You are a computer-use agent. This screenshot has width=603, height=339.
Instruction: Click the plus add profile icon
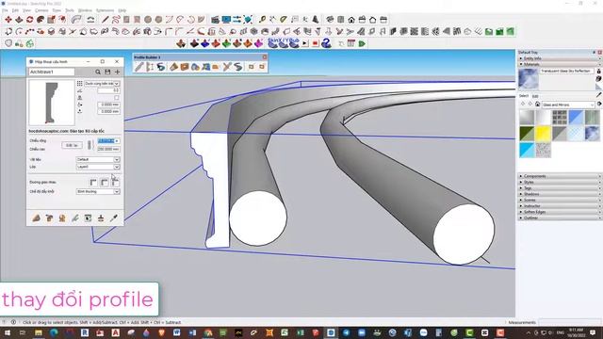pos(117,72)
